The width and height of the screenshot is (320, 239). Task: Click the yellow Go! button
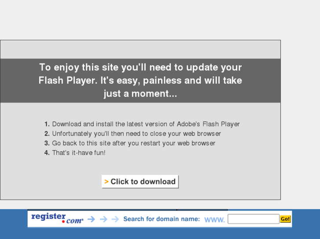coord(285,219)
